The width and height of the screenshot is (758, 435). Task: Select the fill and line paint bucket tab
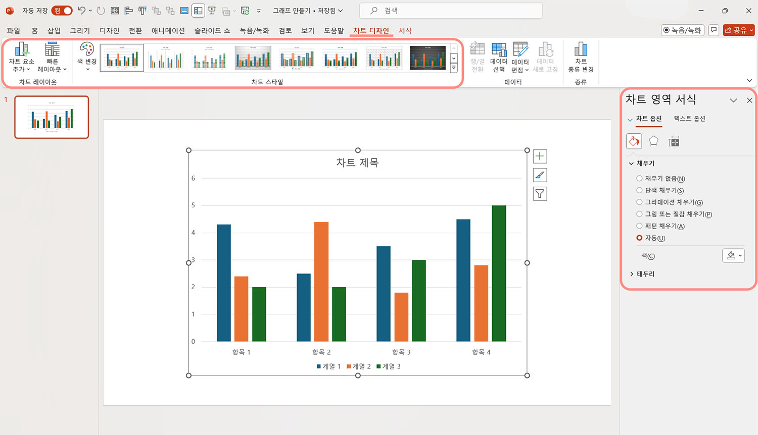(x=634, y=141)
